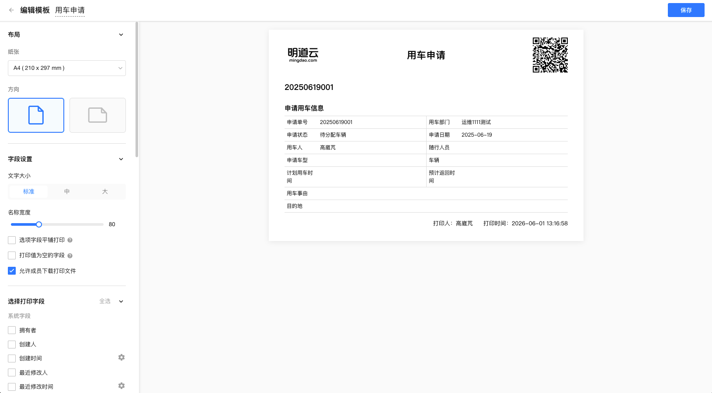Open the A4 paper size dropdown
712x393 pixels.
[67, 68]
